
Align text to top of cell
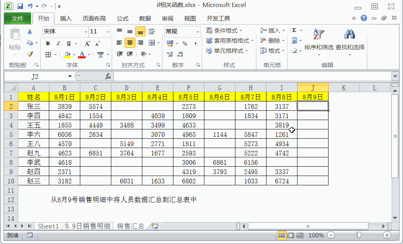(x=119, y=31)
